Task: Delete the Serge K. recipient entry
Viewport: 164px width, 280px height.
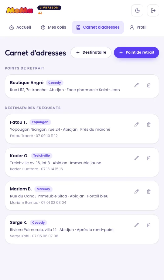Action: coord(149,225)
